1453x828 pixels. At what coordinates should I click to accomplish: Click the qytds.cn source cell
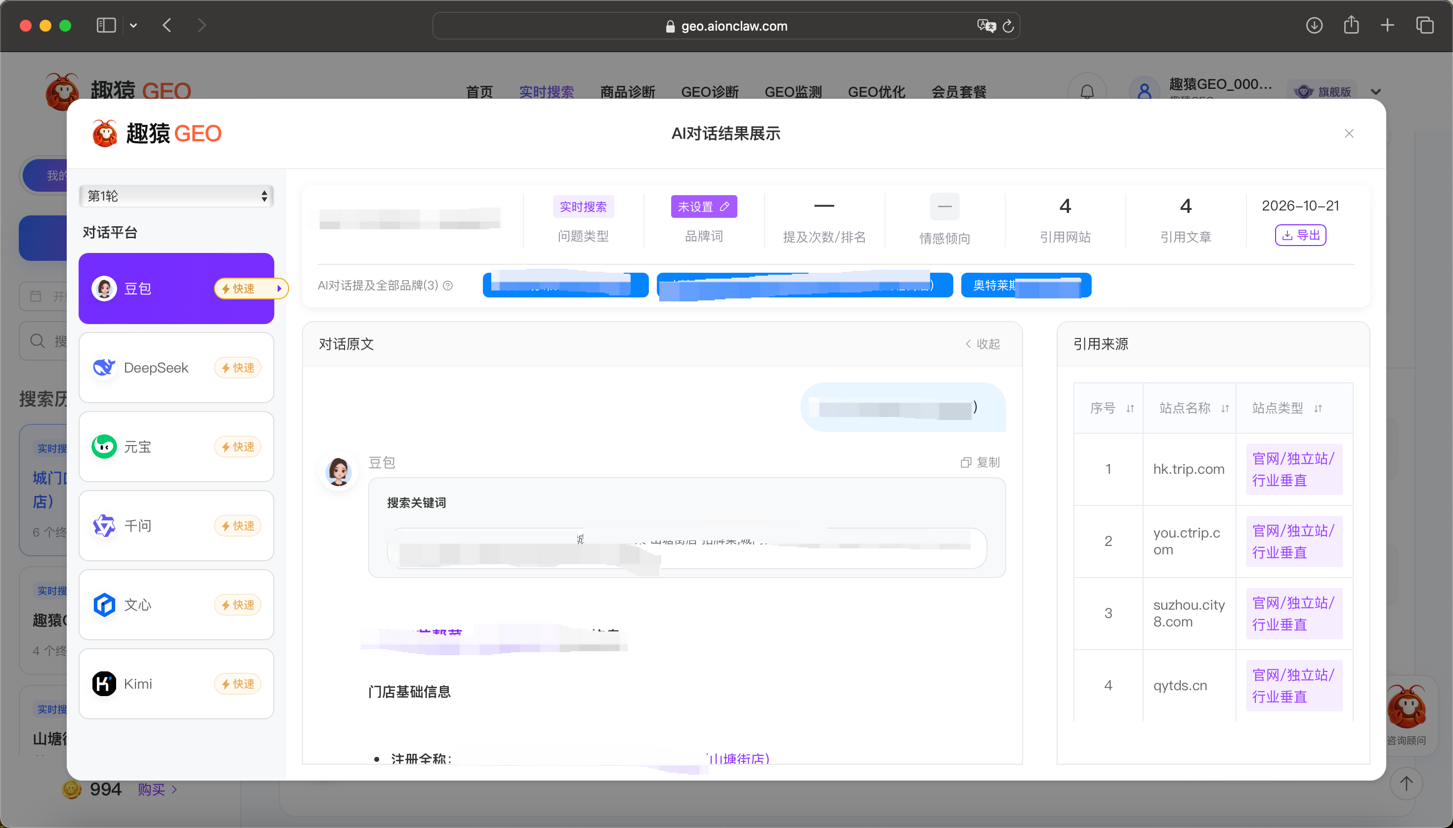tap(1189, 685)
